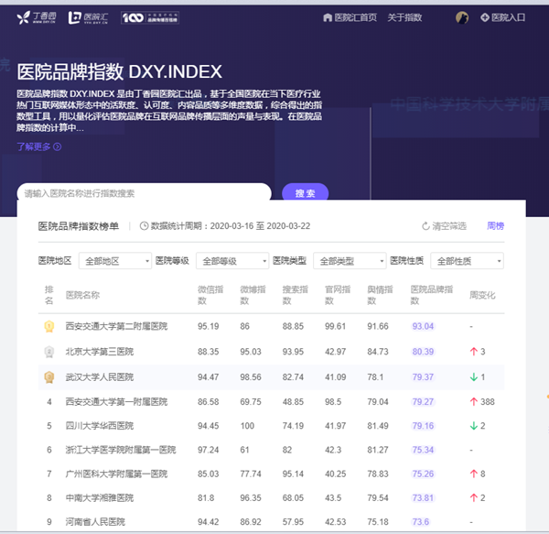549x534 pixels.
Task: Click brand index value 79.27
Action: (423, 401)
